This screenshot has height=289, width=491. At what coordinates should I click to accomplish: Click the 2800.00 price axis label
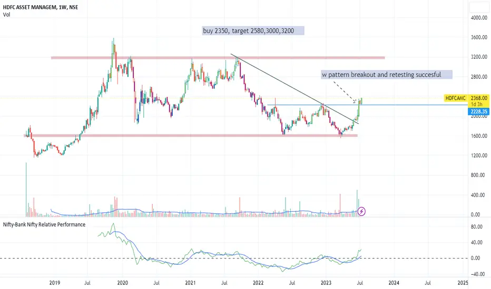click(479, 77)
